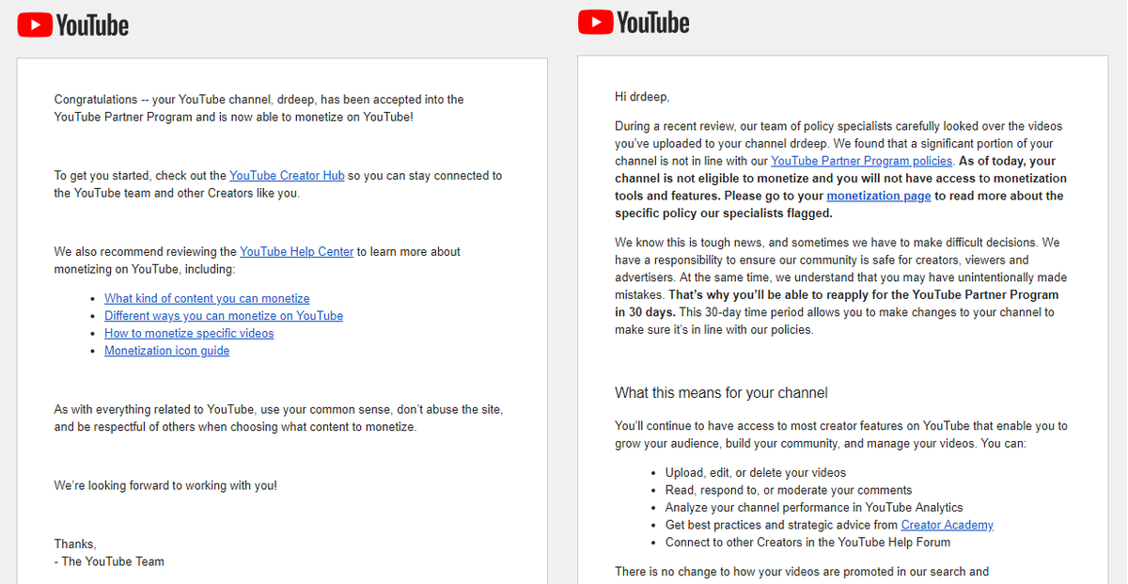Click 'Read, respond to, or moderate your comments'
1128x584 pixels.
pyautogui.click(x=789, y=490)
